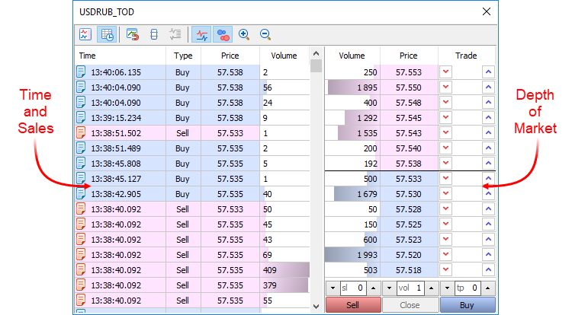Click the red deal icon at 13:38:51.502
Viewport: 572px width, 315px height.
(81, 132)
